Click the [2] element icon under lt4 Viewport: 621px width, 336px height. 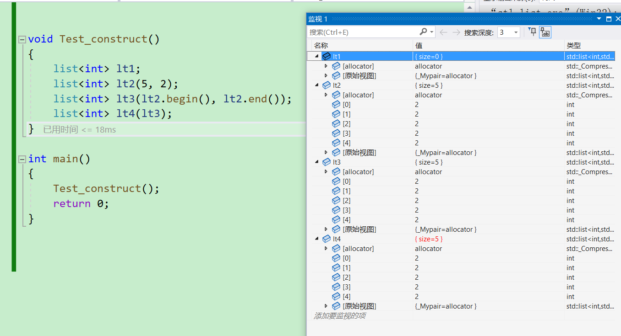(336, 277)
